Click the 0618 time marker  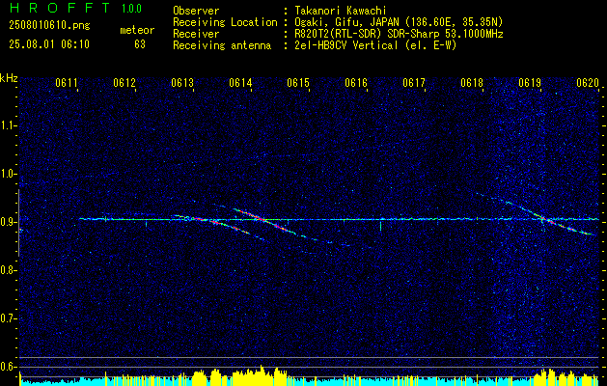coord(472,82)
